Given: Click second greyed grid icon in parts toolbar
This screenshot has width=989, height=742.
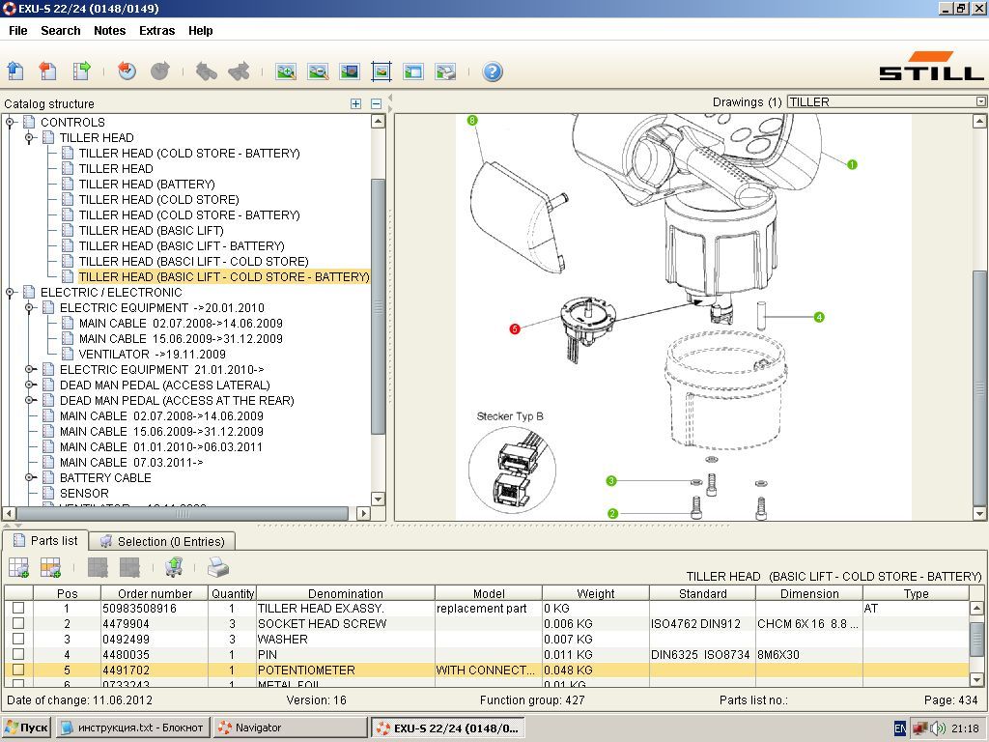Looking at the screenshot, I should [x=129, y=567].
